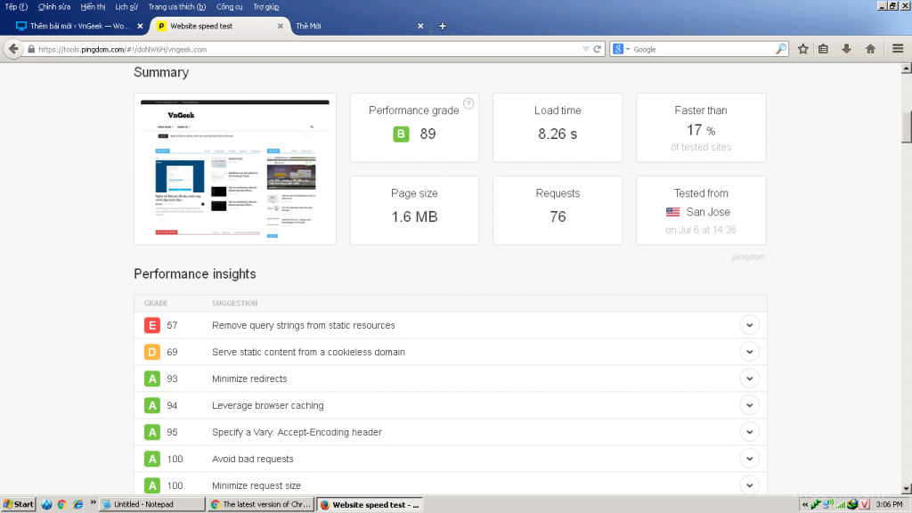Open the Tệp menu
The image size is (912, 513).
[16, 7]
